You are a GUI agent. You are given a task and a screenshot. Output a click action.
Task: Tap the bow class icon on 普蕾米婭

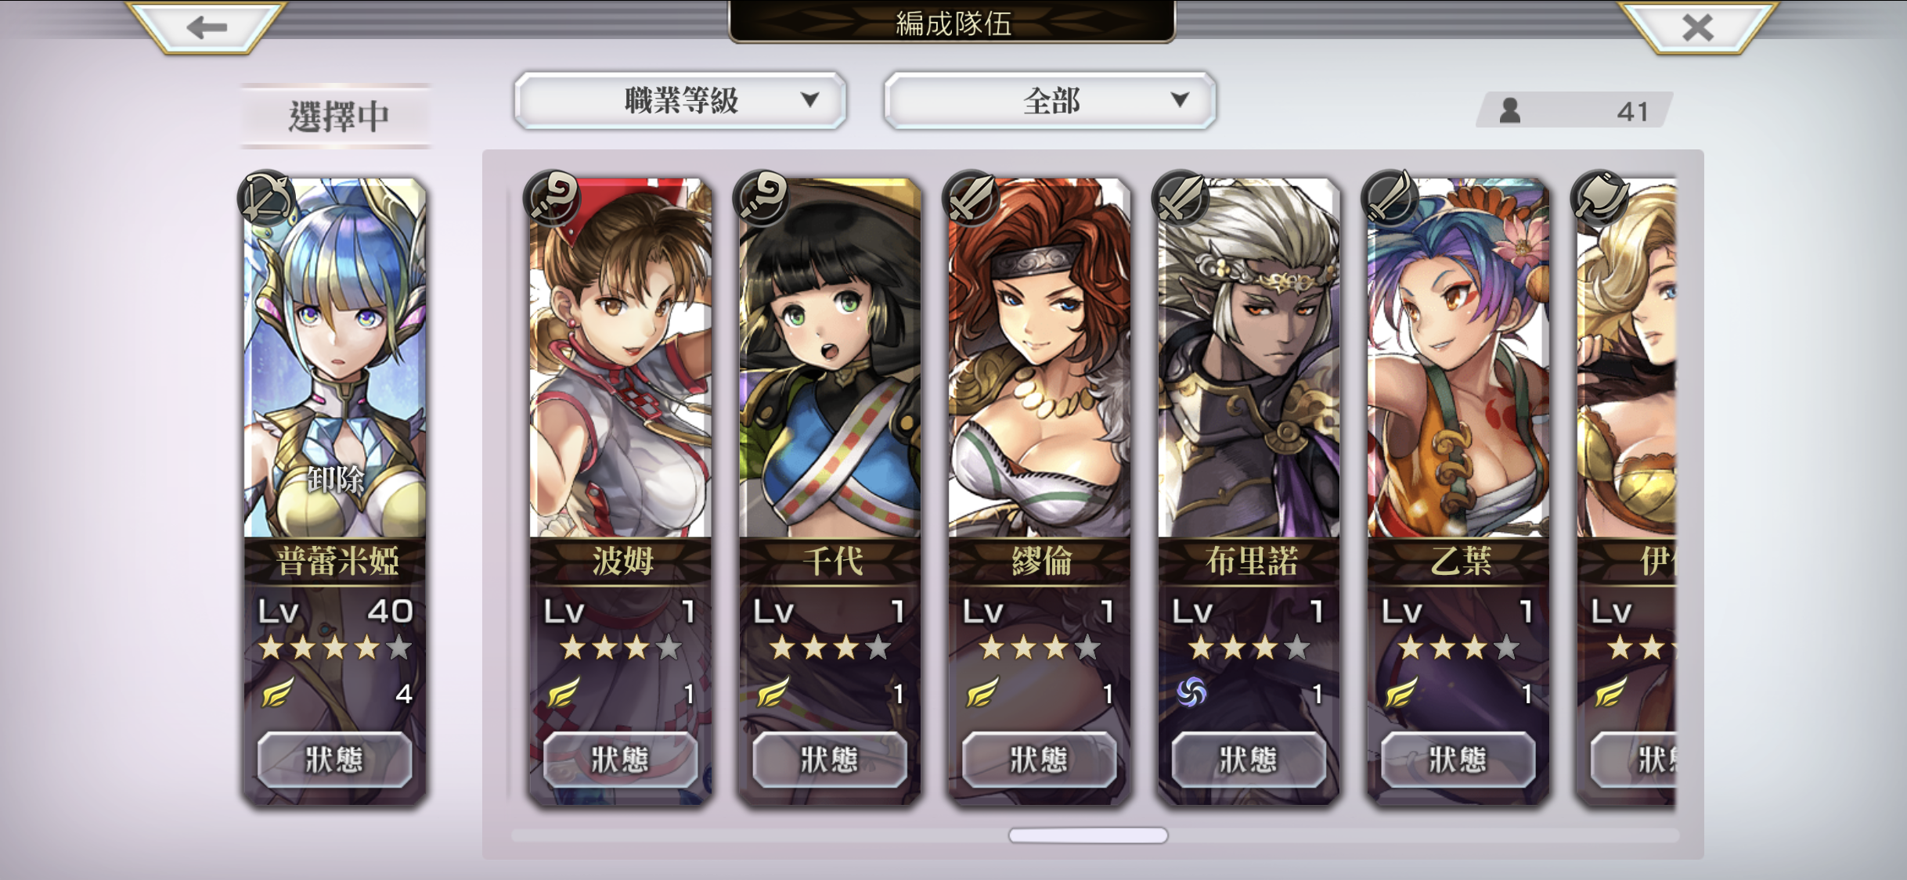tap(266, 199)
